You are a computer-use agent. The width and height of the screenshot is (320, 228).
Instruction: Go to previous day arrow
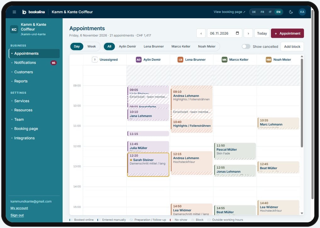pos(201,33)
